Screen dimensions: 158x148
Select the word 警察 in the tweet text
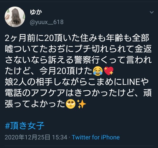point(82,60)
